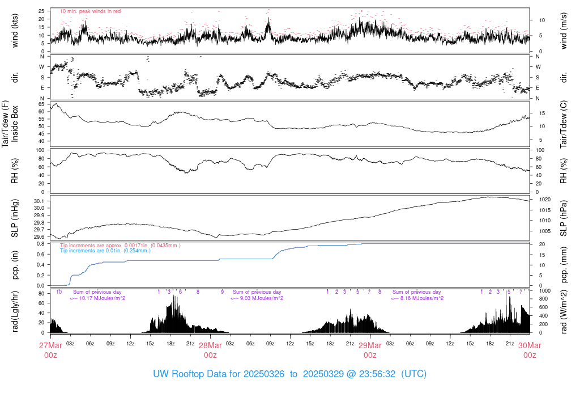The image size is (580, 397).
Task: Click the 'pcp. (mm)' axis label
Action: (564, 265)
